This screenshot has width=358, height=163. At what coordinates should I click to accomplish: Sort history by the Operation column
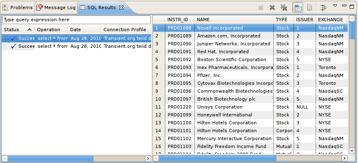click(51, 30)
